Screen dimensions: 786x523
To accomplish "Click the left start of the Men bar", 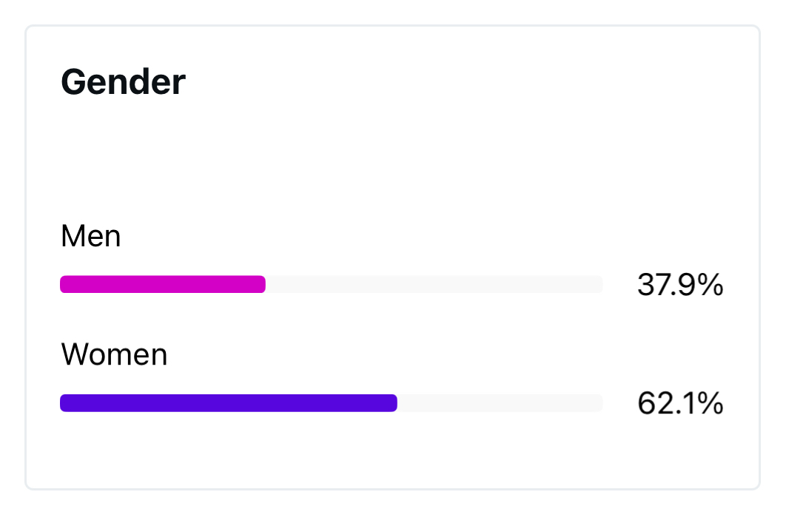I will coord(64,285).
